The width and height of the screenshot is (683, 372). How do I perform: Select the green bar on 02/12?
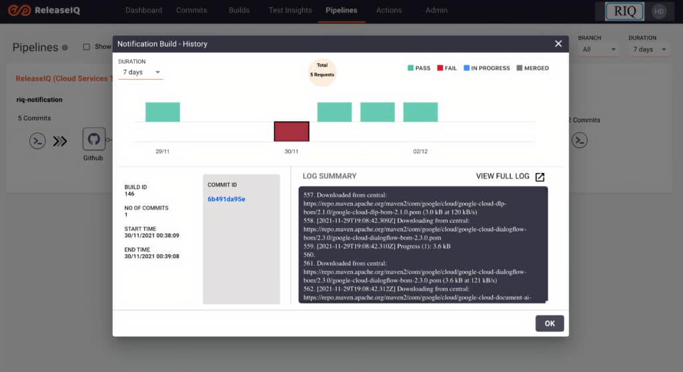(420, 112)
